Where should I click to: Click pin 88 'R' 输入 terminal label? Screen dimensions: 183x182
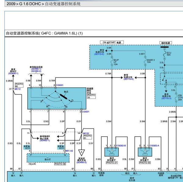13,174
